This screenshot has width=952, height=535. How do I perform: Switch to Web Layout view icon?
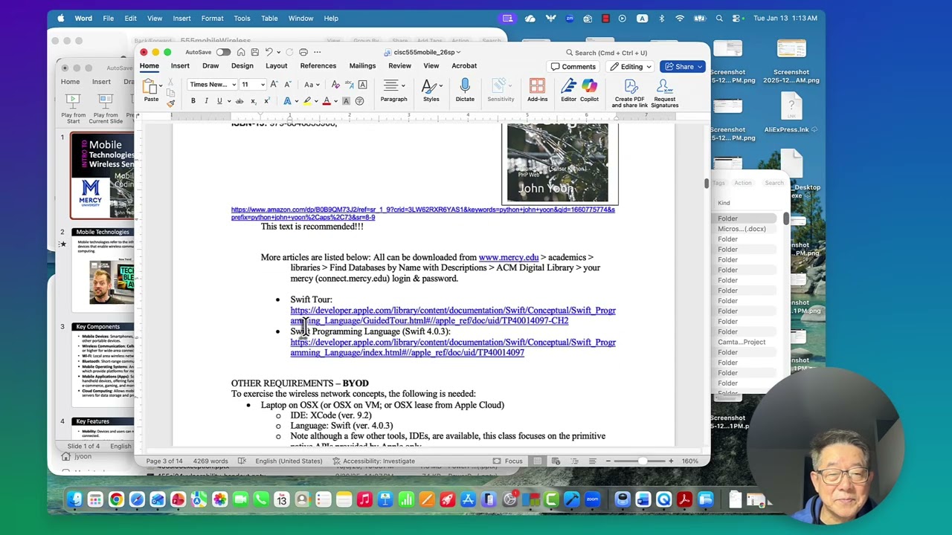pyautogui.click(x=556, y=461)
